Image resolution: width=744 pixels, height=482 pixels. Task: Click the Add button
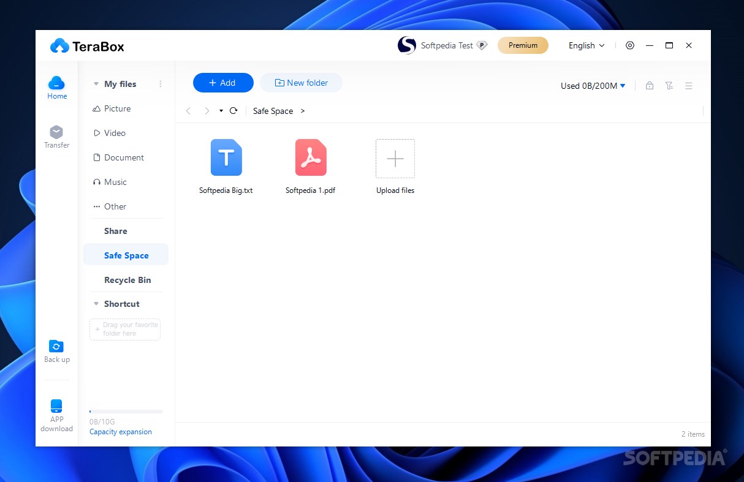coord(223,83)
